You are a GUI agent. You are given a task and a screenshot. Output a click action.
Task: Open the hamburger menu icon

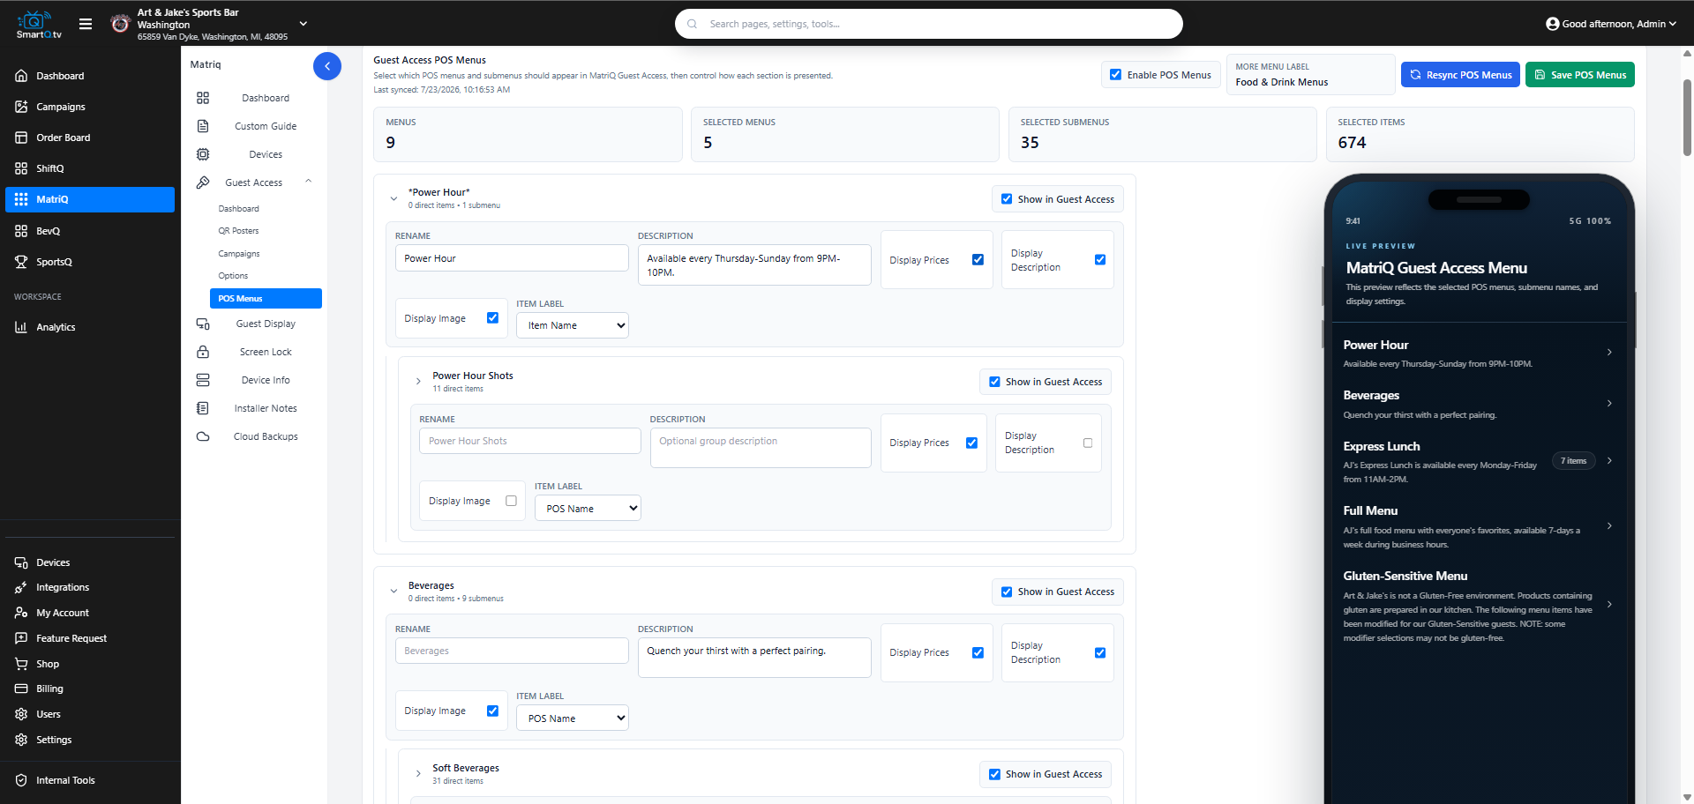pyautogui.click(x=86, y=24)
